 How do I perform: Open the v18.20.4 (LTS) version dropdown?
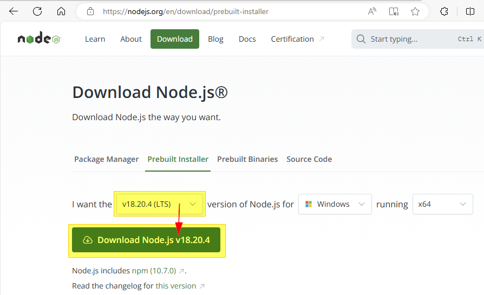coord(160,204)
